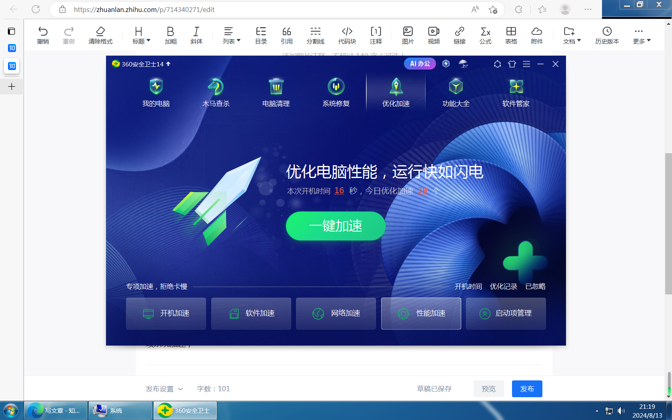This screenshot has height=420, width=672.
Task: Select the 电脑清理 cleanup icon
Action: pyautogui.click(x=276, y=92)
